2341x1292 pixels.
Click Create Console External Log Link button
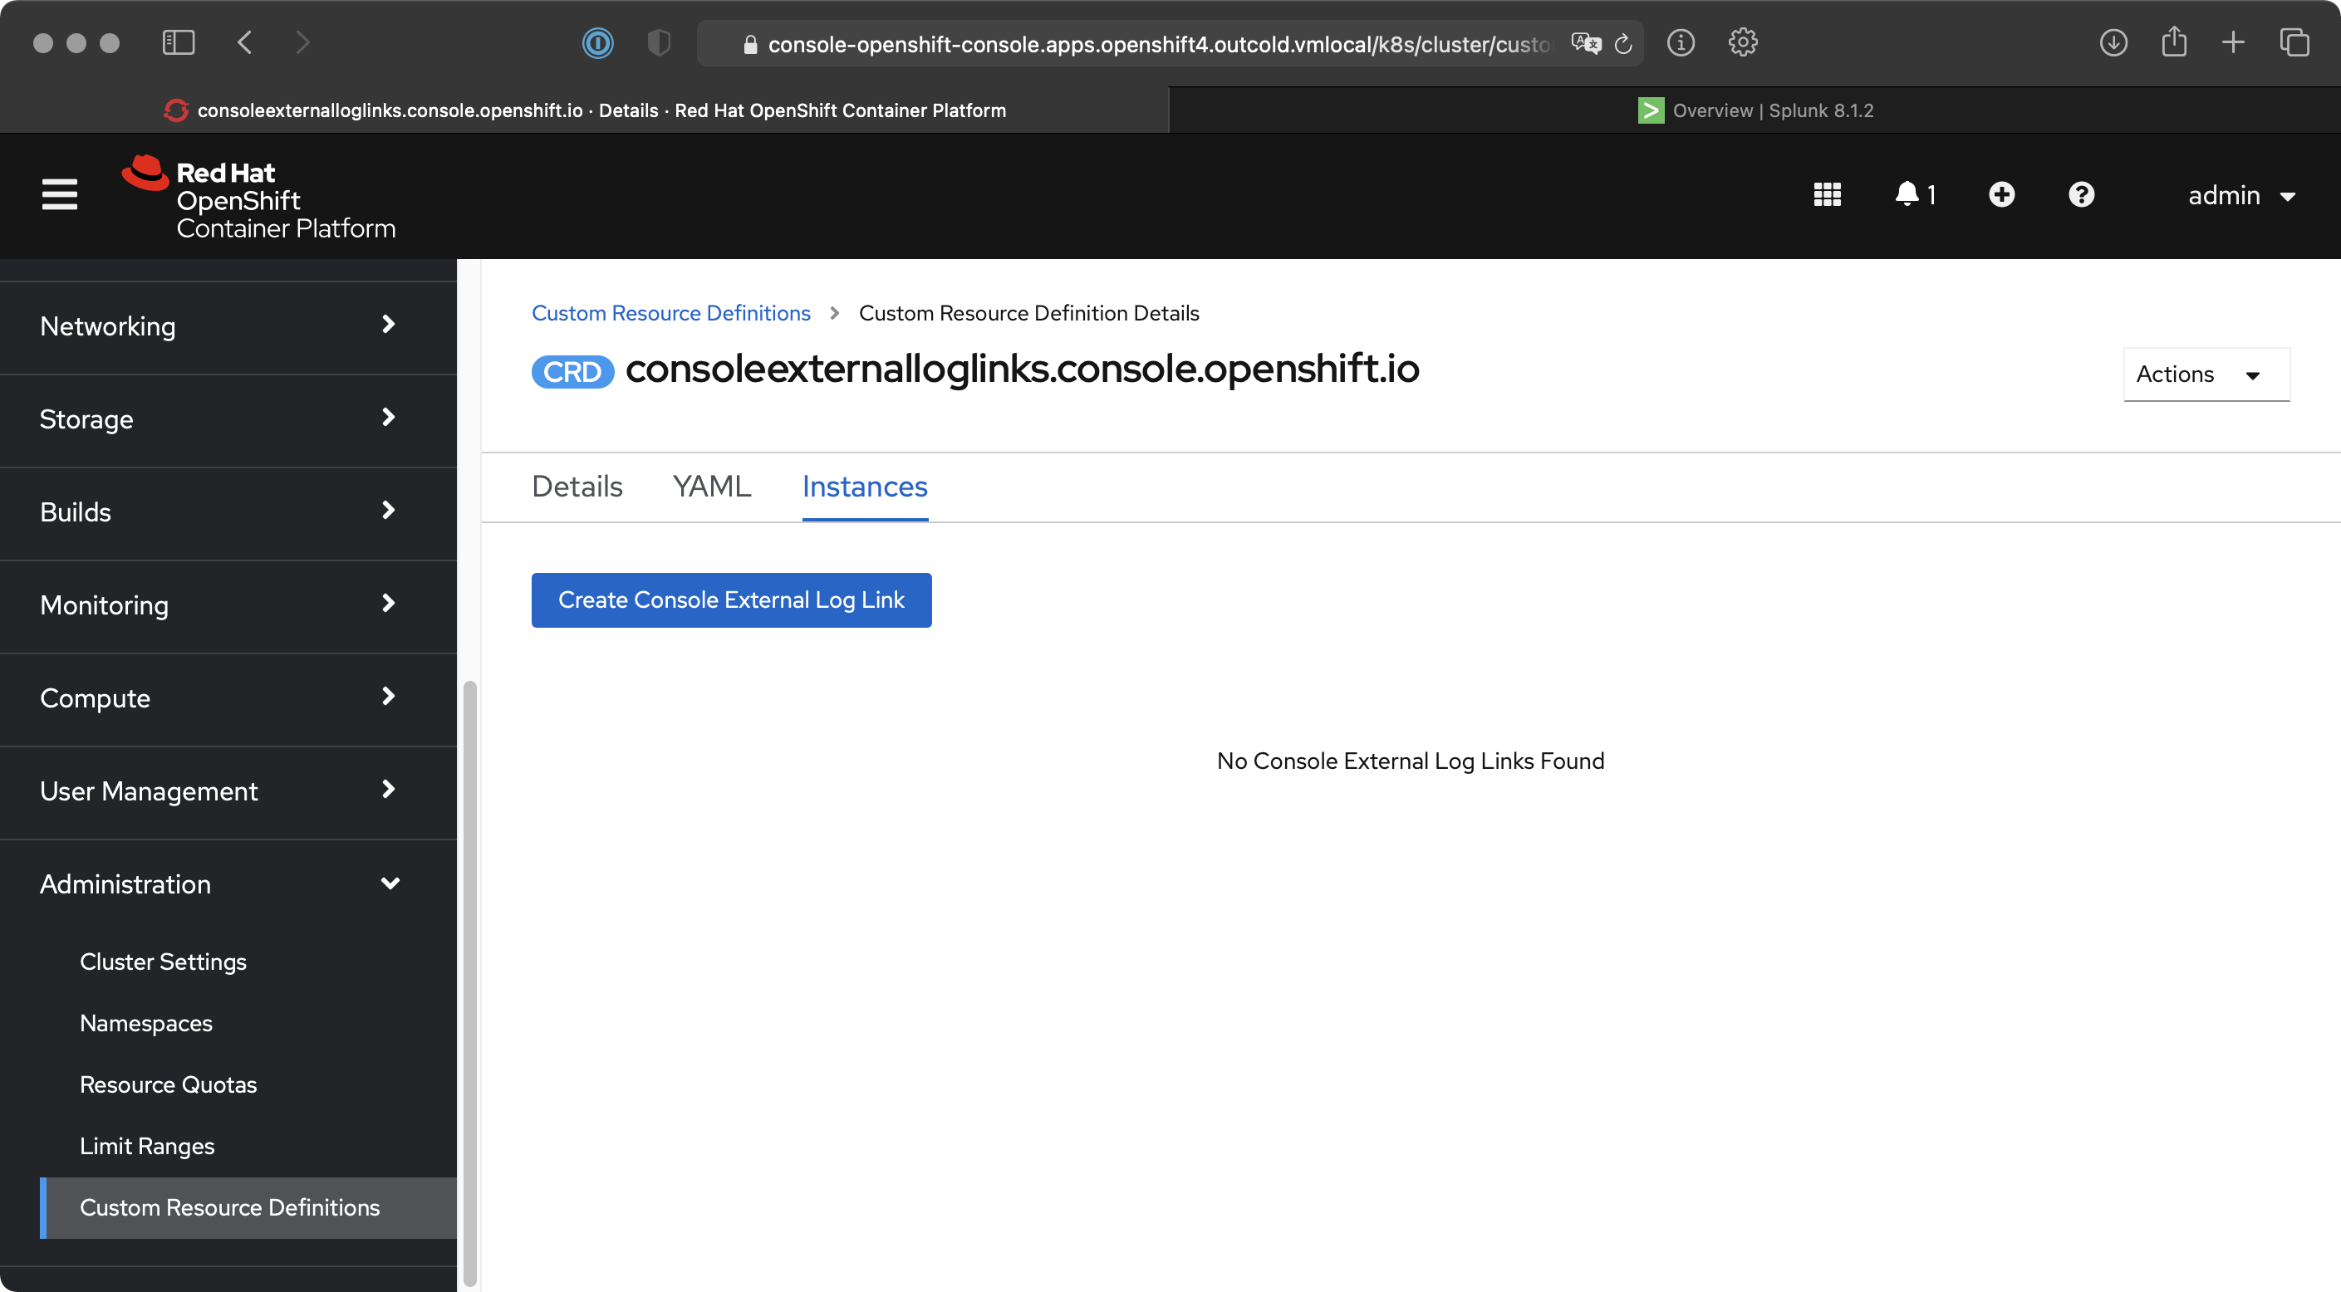pyautogui.click(x=732, y=600)
